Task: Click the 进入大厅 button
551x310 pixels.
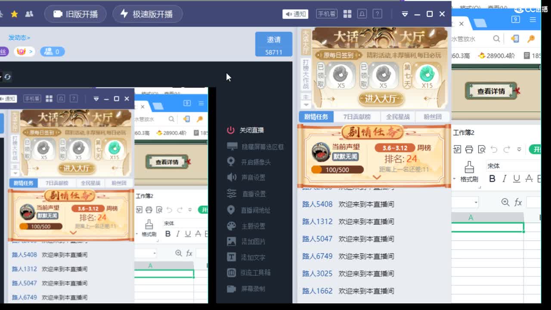Action: coord(381,99)
